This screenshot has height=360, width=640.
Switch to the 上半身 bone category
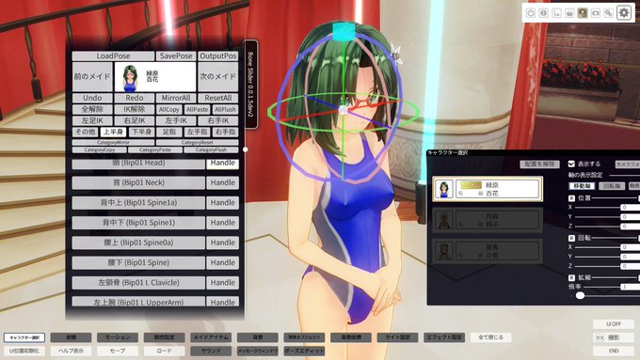(x=113, y=133)
